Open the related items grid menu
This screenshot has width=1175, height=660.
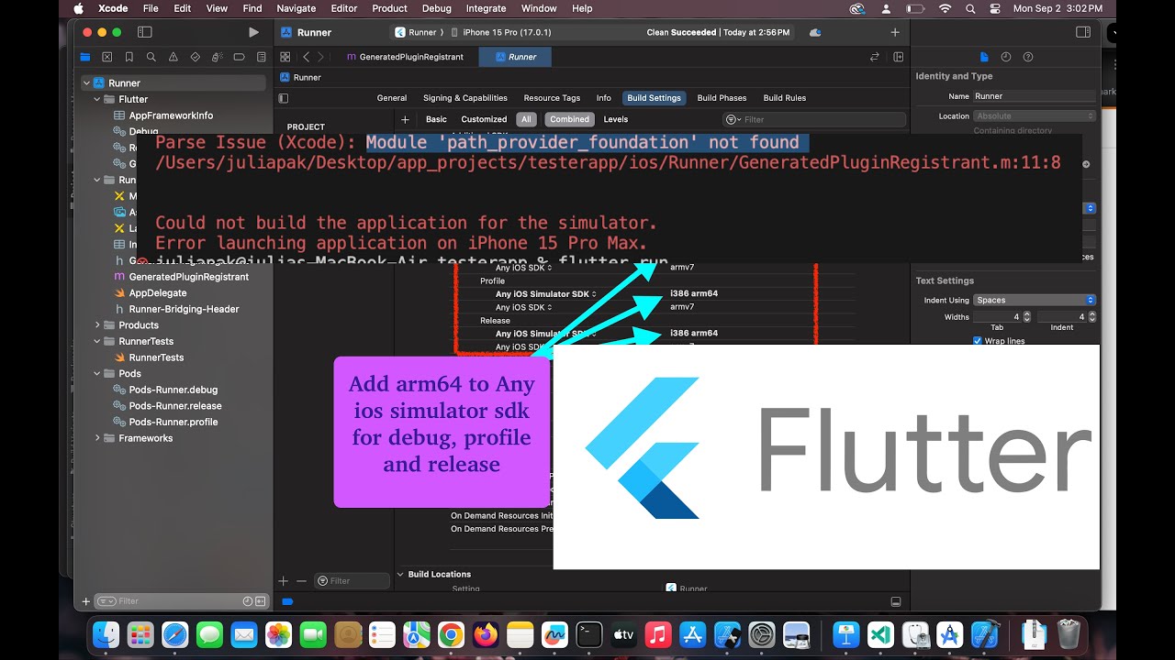point(285,57)
